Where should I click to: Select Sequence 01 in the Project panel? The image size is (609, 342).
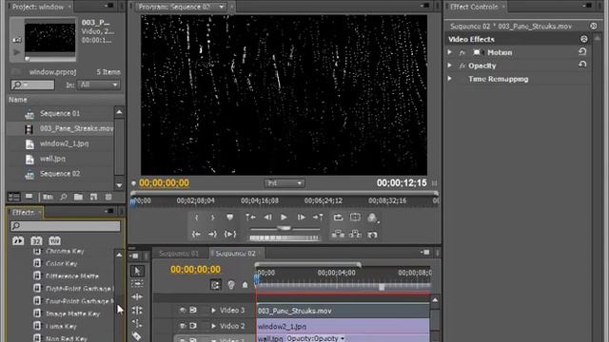click(x=60, y=114)
